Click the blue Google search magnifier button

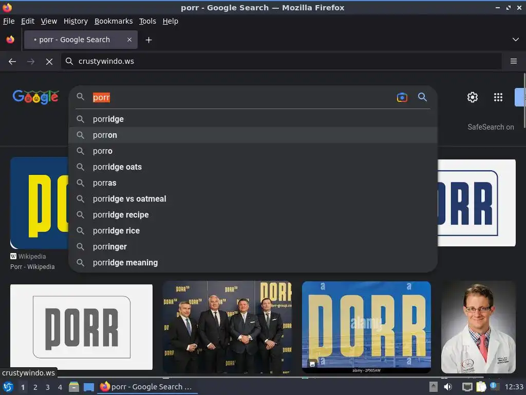[422, 97]
